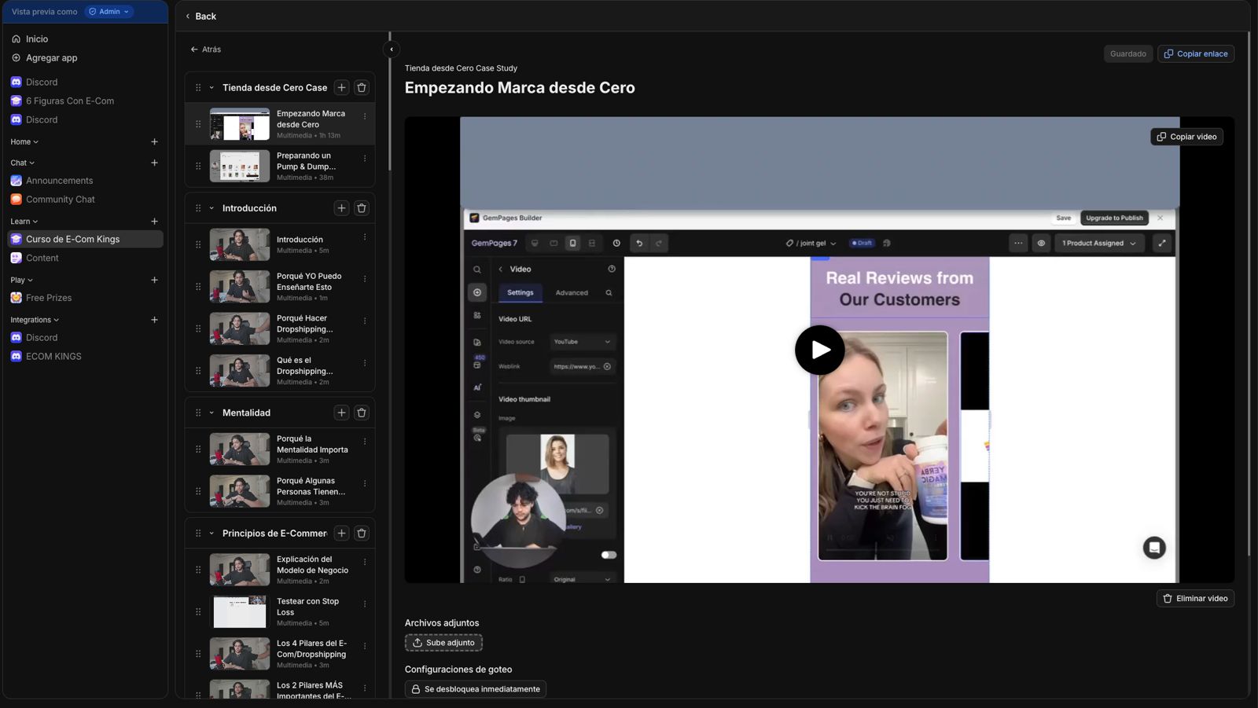Click Sube adjunto upload button

[443, 643]
